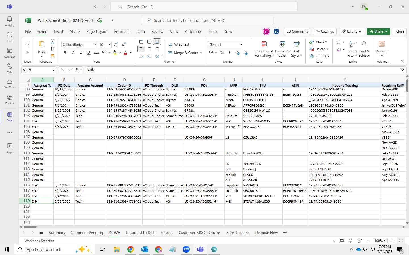Screen dimensions: 409x255
Task: Open the Name Box A119 dropdown
Action: point(54,70)
